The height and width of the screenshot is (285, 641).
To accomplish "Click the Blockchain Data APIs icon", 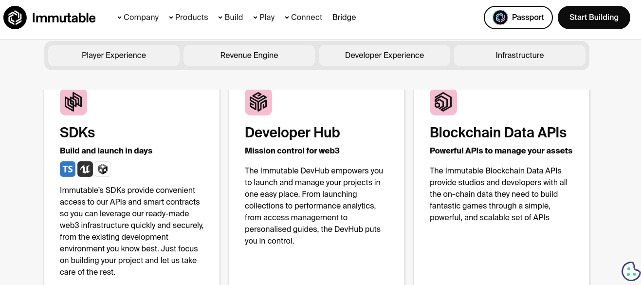I will point(443,102).
